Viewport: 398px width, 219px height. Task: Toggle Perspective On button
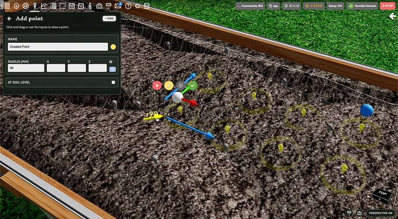point(381,213)
